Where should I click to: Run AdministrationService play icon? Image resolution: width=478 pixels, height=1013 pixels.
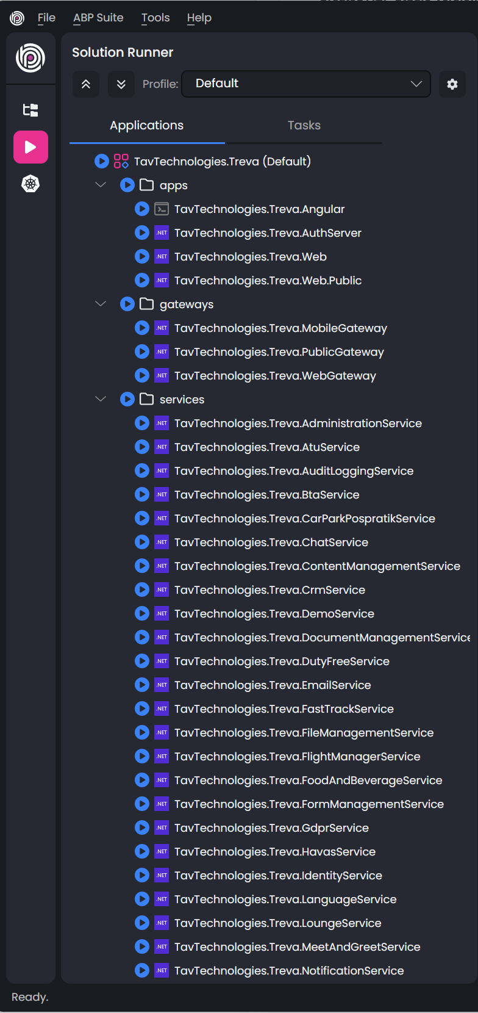pyautogui.click(x=142, y=423)
